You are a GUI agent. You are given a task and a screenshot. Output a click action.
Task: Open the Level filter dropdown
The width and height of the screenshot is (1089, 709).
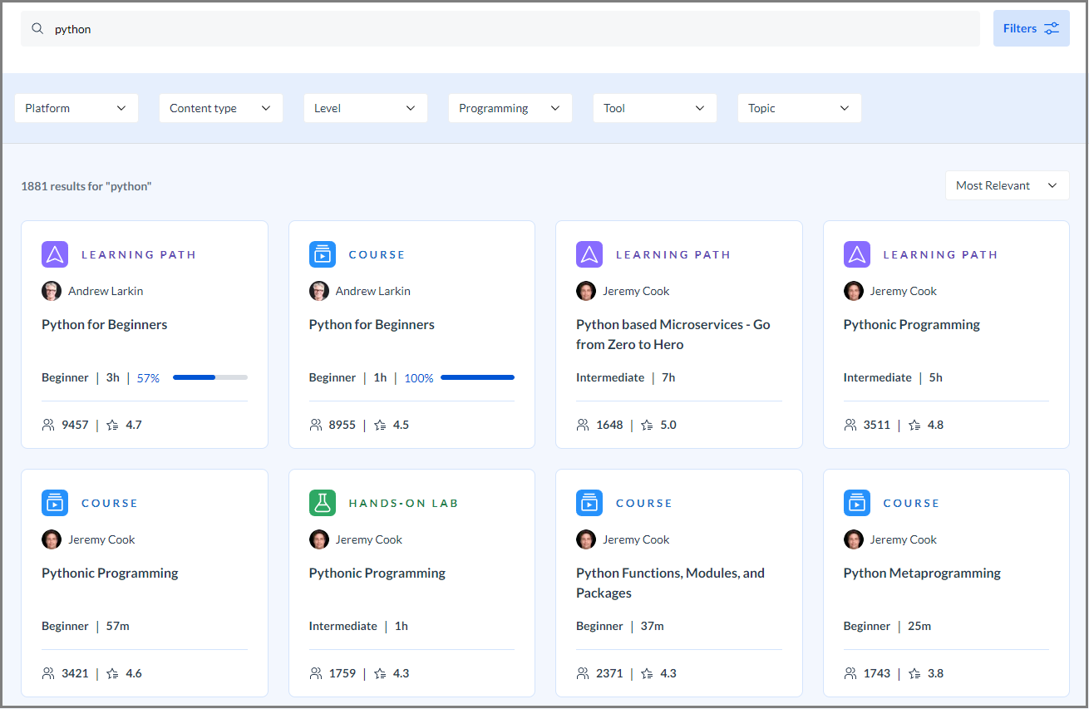point(366,108)
